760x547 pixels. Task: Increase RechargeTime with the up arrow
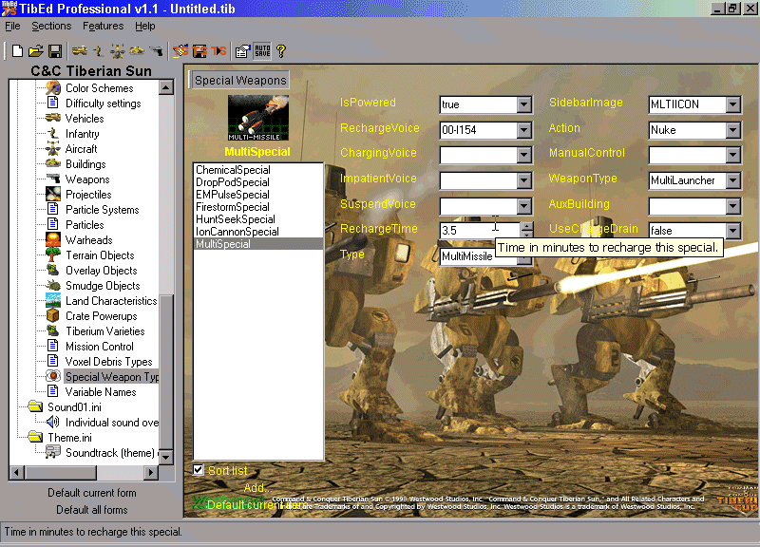(x=526, y=226)
